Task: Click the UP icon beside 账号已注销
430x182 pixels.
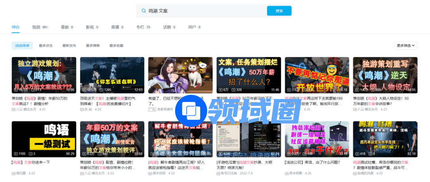Action: click(219, 173)
